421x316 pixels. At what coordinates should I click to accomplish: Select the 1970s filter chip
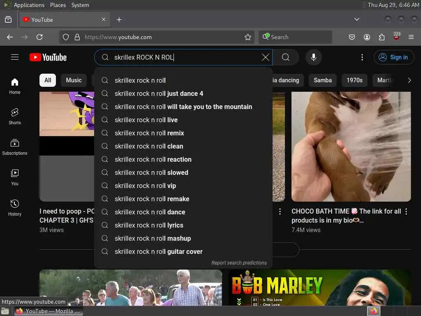pos(354,80)
